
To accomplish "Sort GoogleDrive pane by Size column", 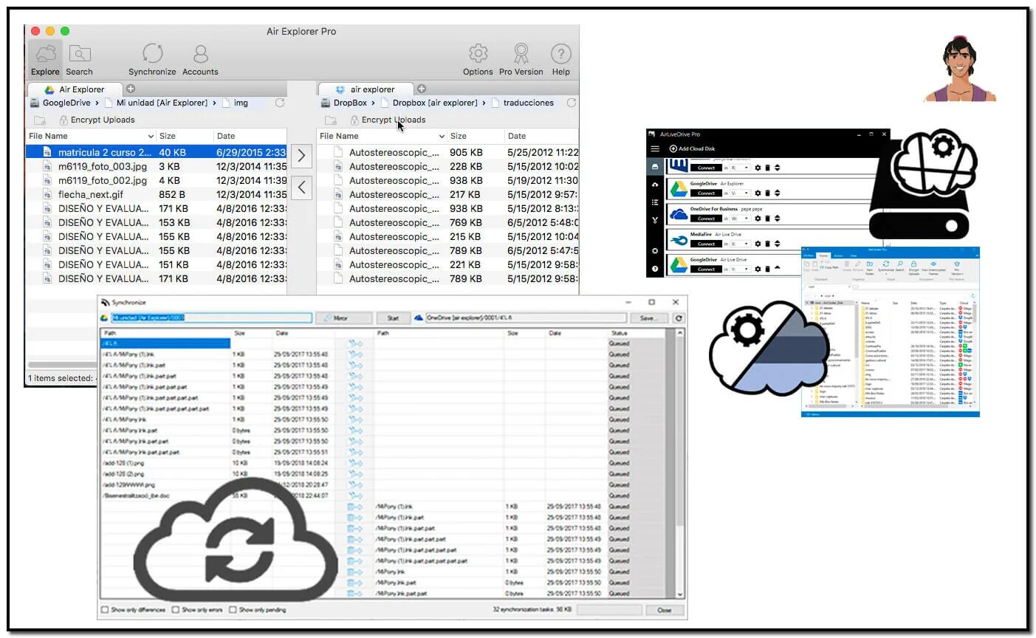I will (185, 137).
